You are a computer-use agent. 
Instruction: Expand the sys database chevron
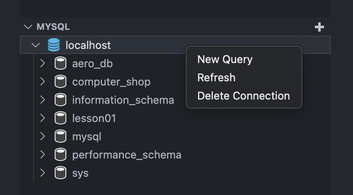(x=42, y=173)
